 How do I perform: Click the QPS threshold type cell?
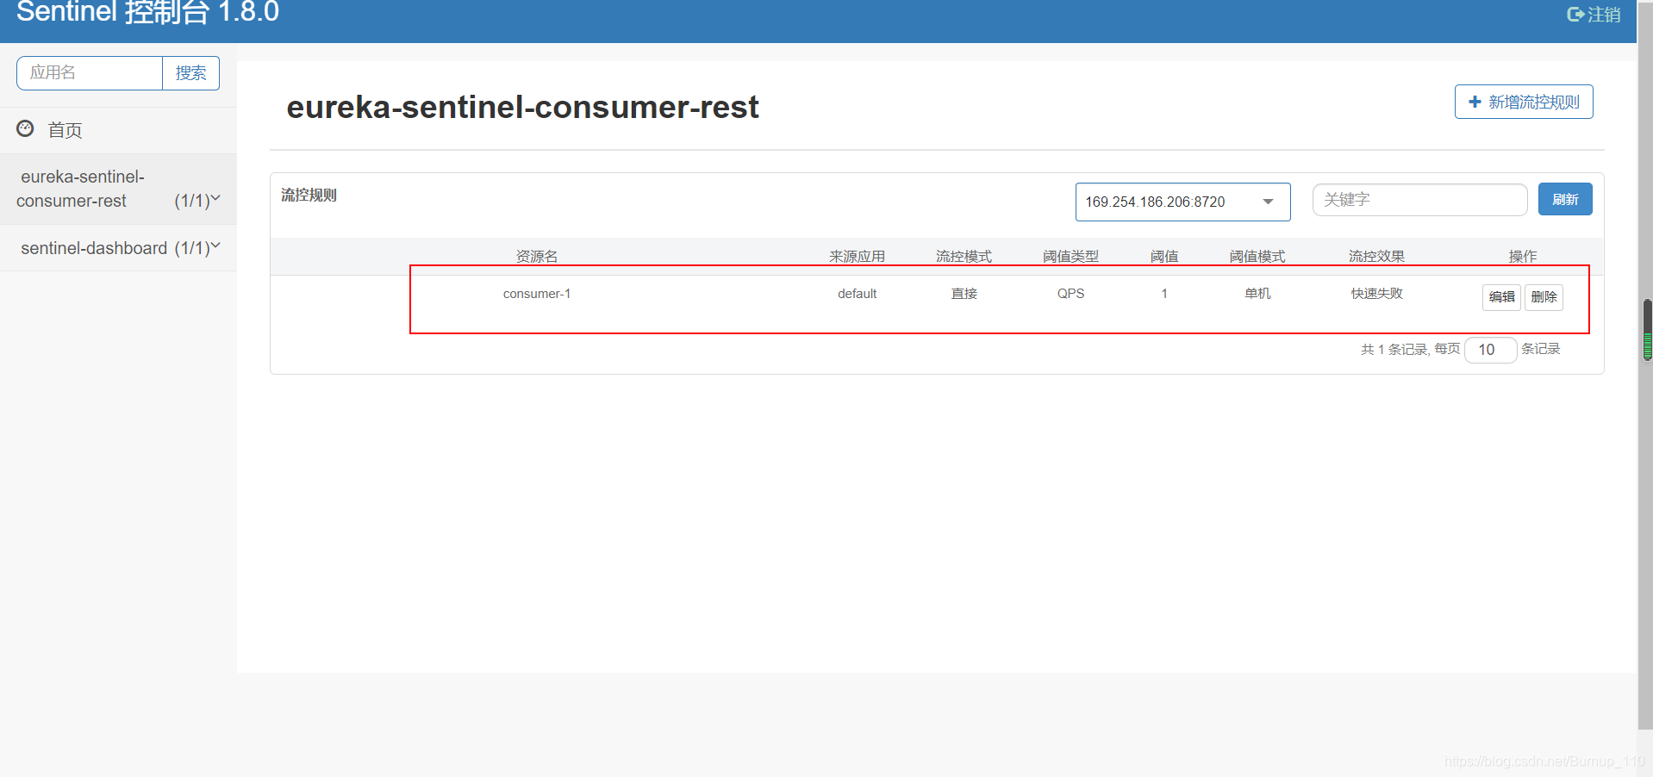coord(1070,294)
